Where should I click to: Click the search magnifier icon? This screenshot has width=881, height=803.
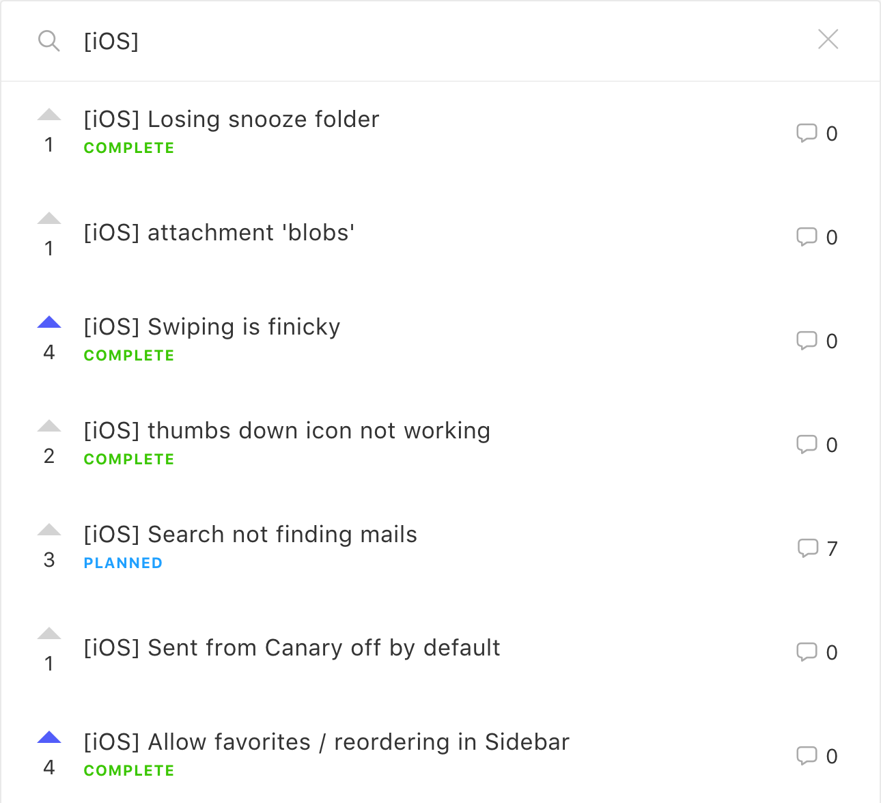48,41
